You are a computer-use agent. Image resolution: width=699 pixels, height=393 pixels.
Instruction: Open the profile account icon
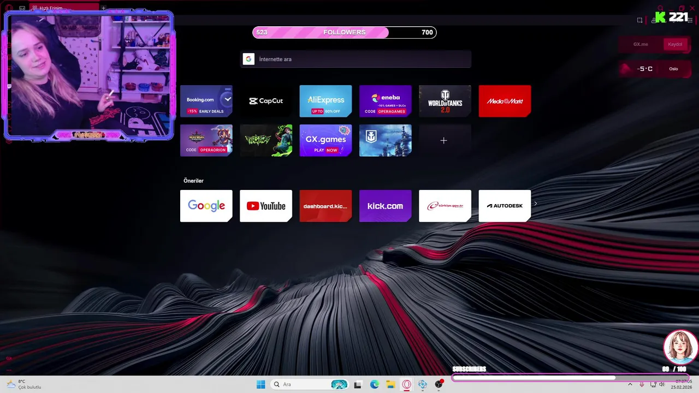(x=654, y=20)
